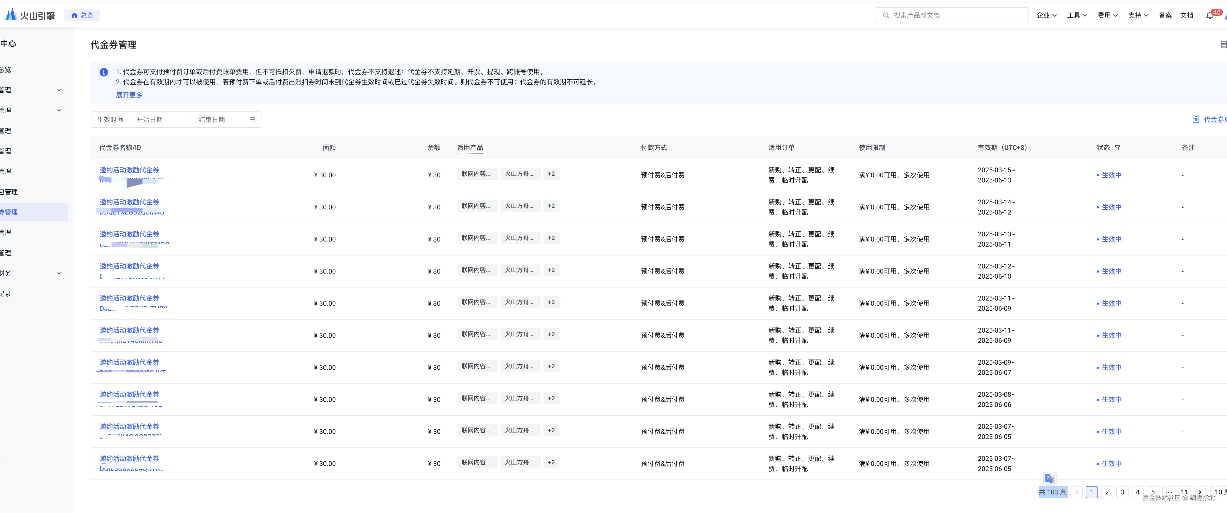
Task: Click the blue info icon in notice banner
Action: [x=103, y=73]
